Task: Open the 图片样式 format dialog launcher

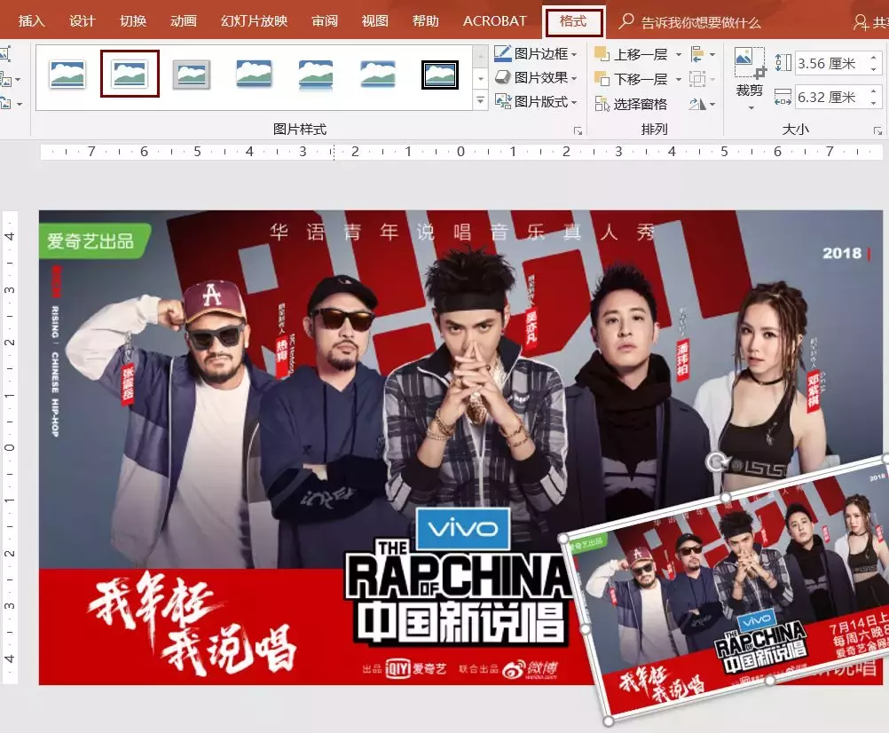Action: pyautogui.click(x=578, y=131)
